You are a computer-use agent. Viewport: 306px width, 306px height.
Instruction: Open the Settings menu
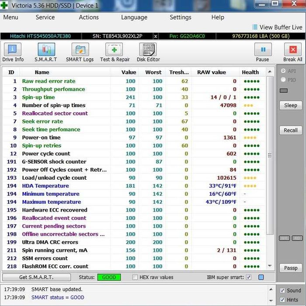coord(180,17)
